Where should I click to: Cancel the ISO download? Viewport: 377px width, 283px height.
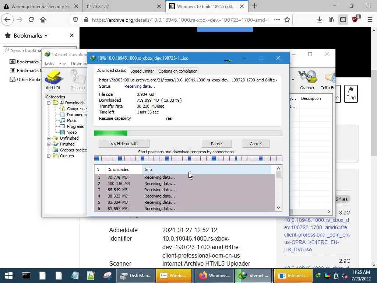(256, 144)
